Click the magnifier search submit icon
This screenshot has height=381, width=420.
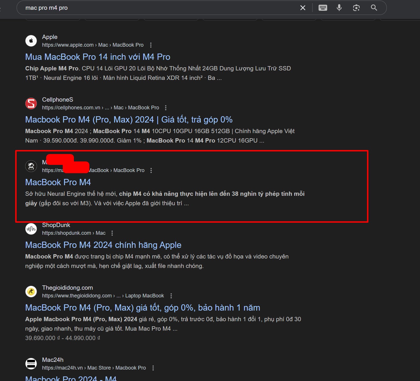pyautogui.click(x=374, y=8)
